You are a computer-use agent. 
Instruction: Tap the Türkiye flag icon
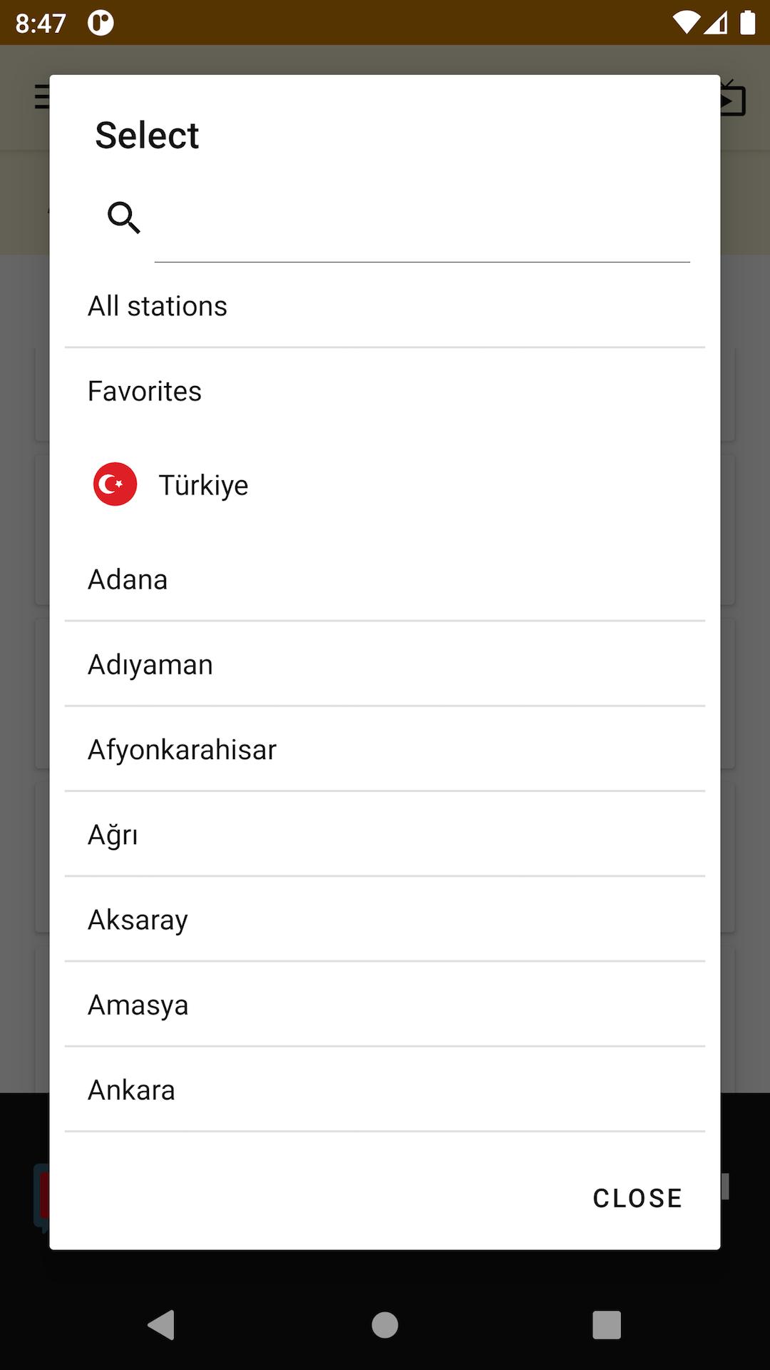tap(115, 484)
